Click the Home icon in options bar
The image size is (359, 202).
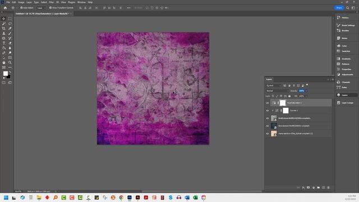5,8
